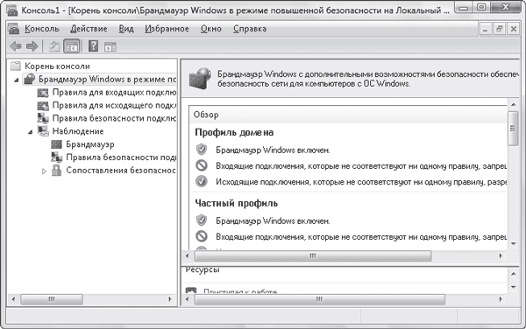The width and height of the screenshot is (526, 329).
Task: Select Брандмауэр Windows в режиме node
Action: click(107, 80)
